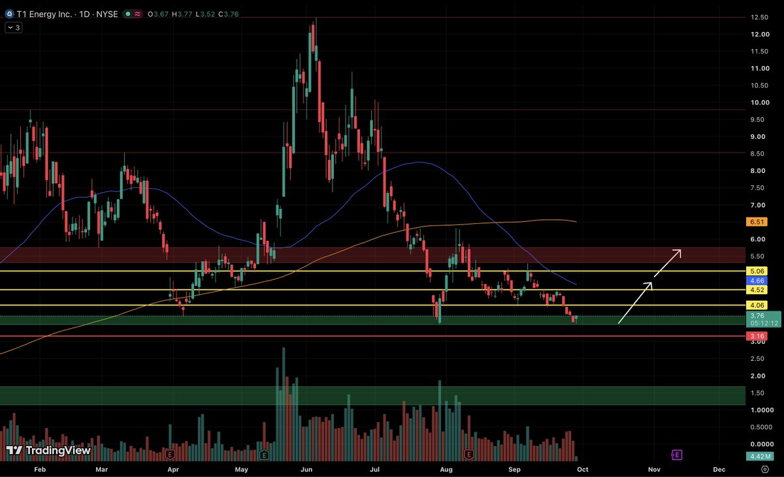Select the red horizontal line at 3.16
Screen dimensions: 784x477
(372, 337)
